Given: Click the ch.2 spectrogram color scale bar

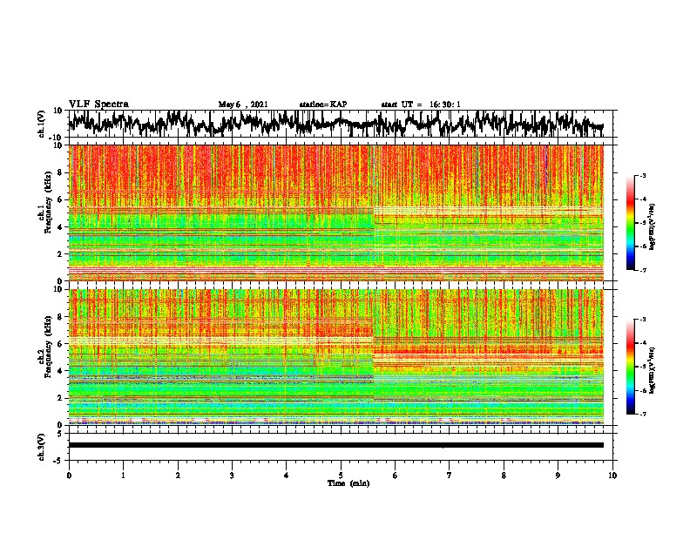Looking at the screenshot, I should [x=631, y=367].
